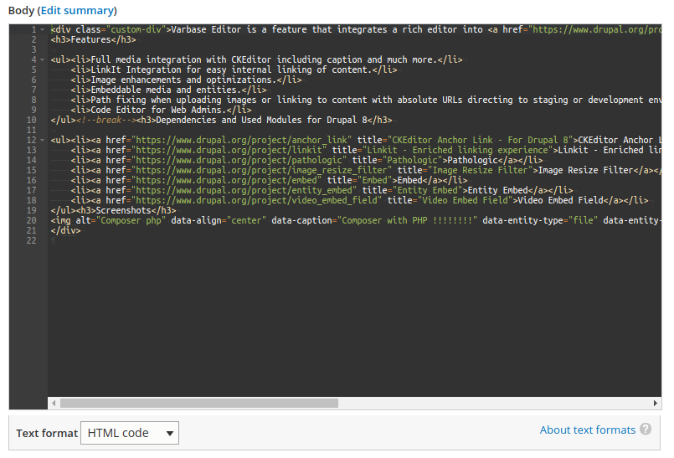Click line number 20 in the gutter
674x458 pixels.
coord(31,220)
